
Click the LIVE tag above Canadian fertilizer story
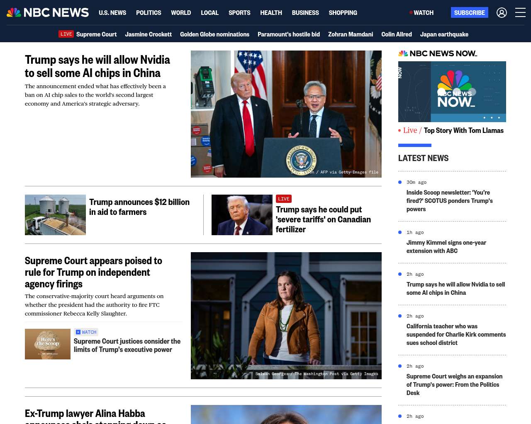(284, 199)
